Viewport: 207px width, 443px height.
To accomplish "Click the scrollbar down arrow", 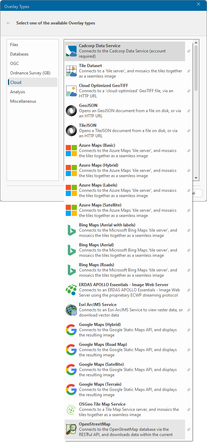I will pos(196,178).
